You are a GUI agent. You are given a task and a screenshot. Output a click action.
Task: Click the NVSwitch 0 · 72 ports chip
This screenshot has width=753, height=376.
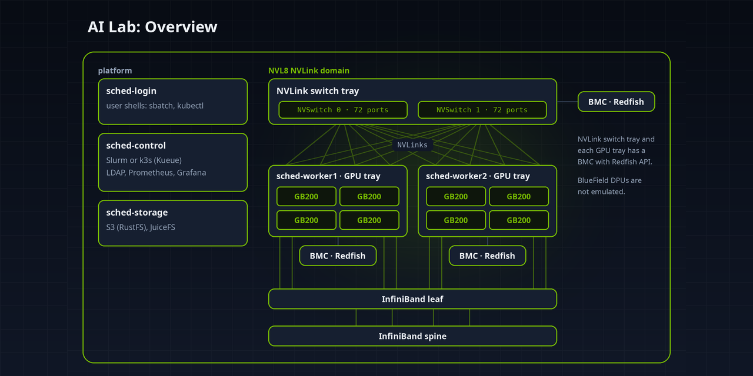click(343, 110)
